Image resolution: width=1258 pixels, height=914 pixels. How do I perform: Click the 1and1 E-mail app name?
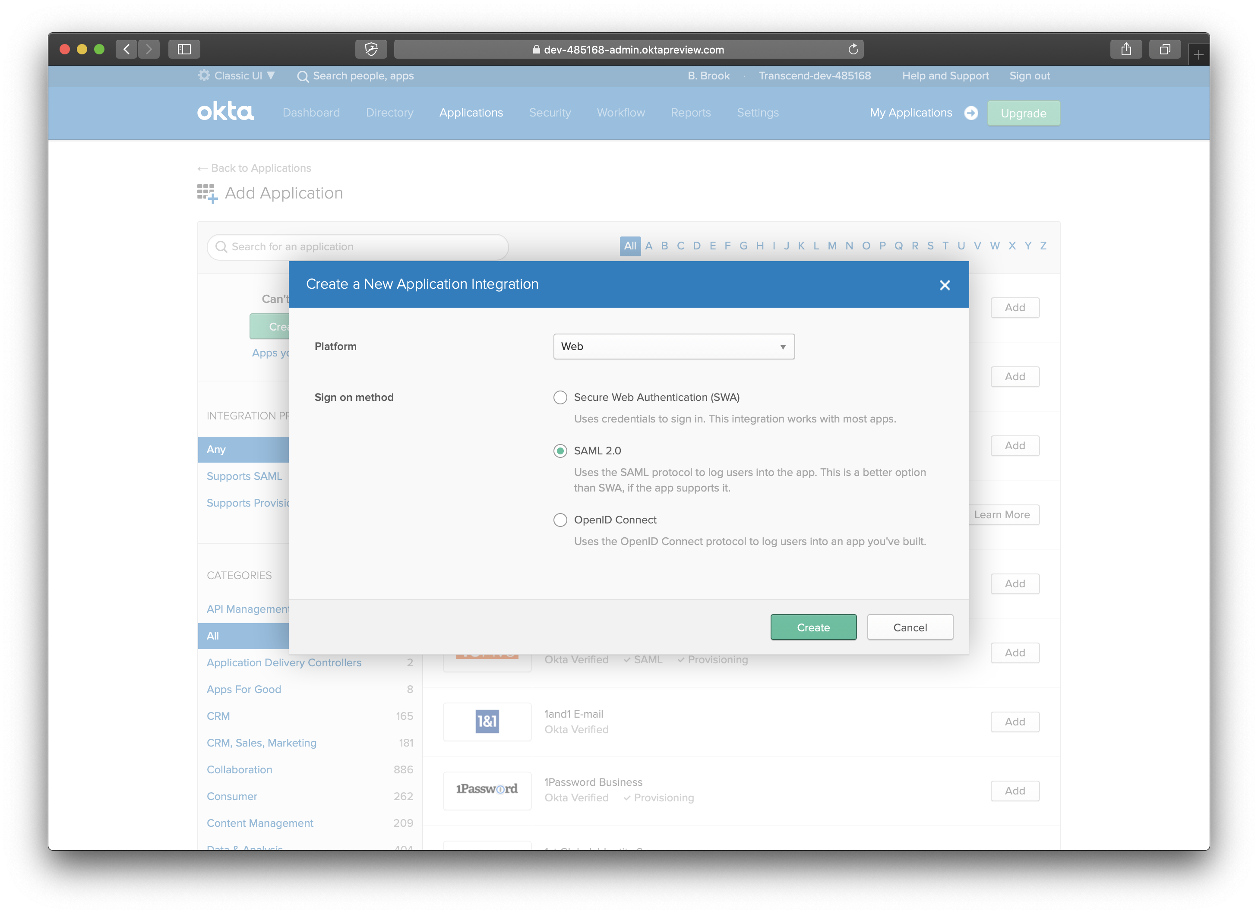574,714
